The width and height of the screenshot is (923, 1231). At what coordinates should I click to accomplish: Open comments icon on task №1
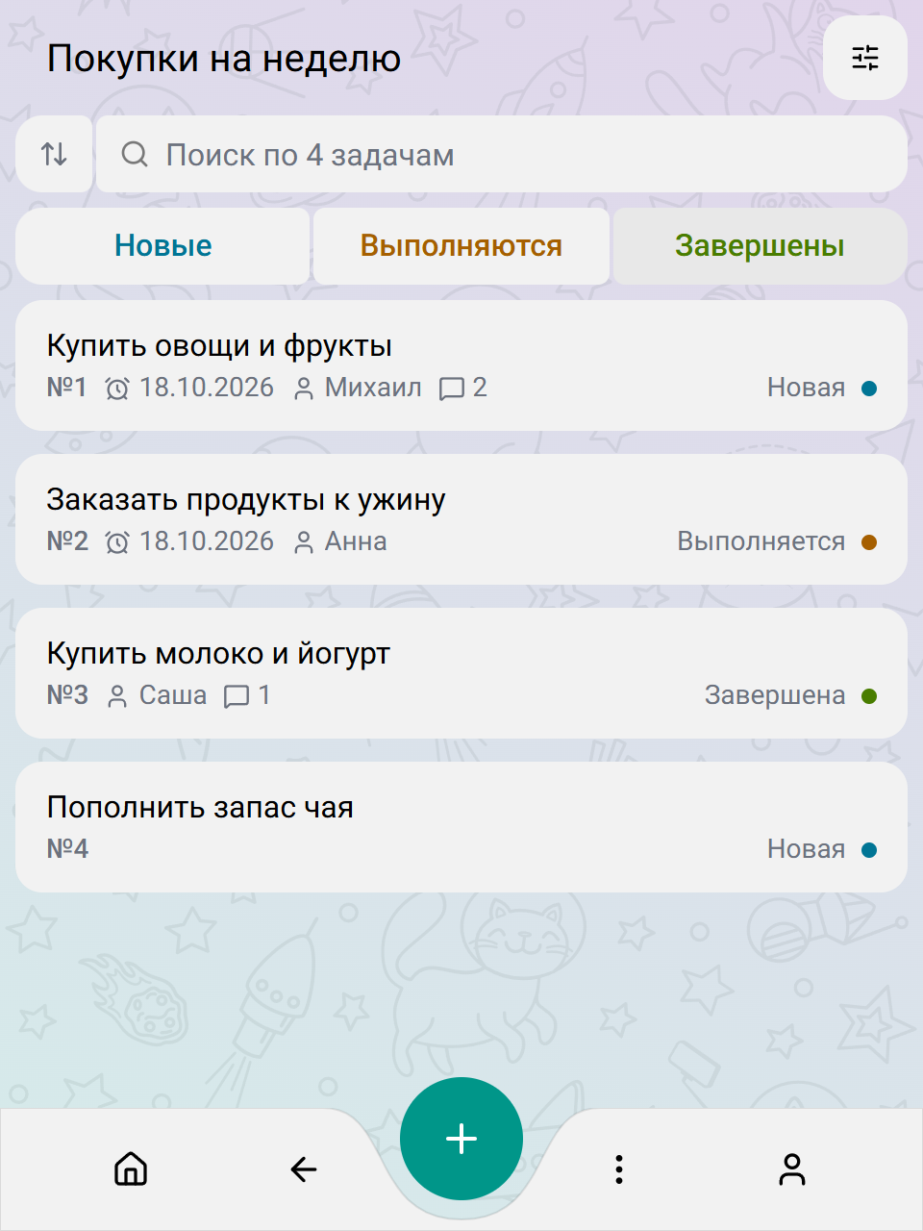pyautogui.click(x=452, y=389)
